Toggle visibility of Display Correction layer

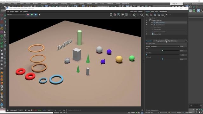click(x=147, y=20)
